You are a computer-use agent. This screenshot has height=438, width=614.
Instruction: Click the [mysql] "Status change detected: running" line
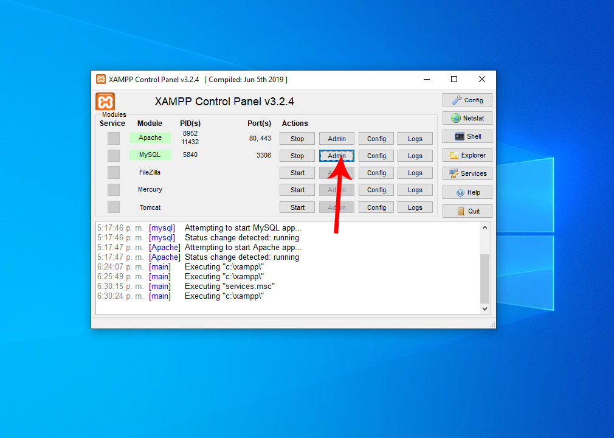pyautogui.click(x=241, y=238)
